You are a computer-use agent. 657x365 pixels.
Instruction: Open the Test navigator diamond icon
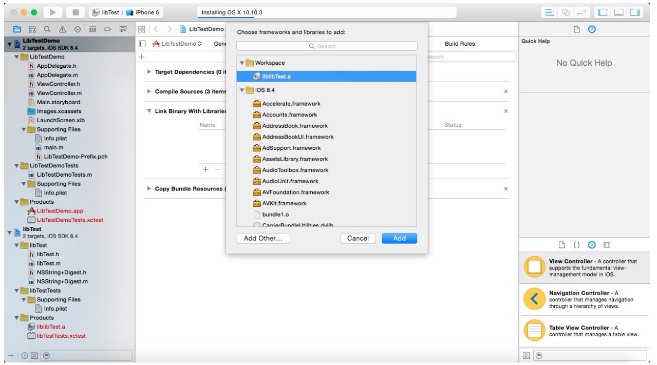(78, 29)
